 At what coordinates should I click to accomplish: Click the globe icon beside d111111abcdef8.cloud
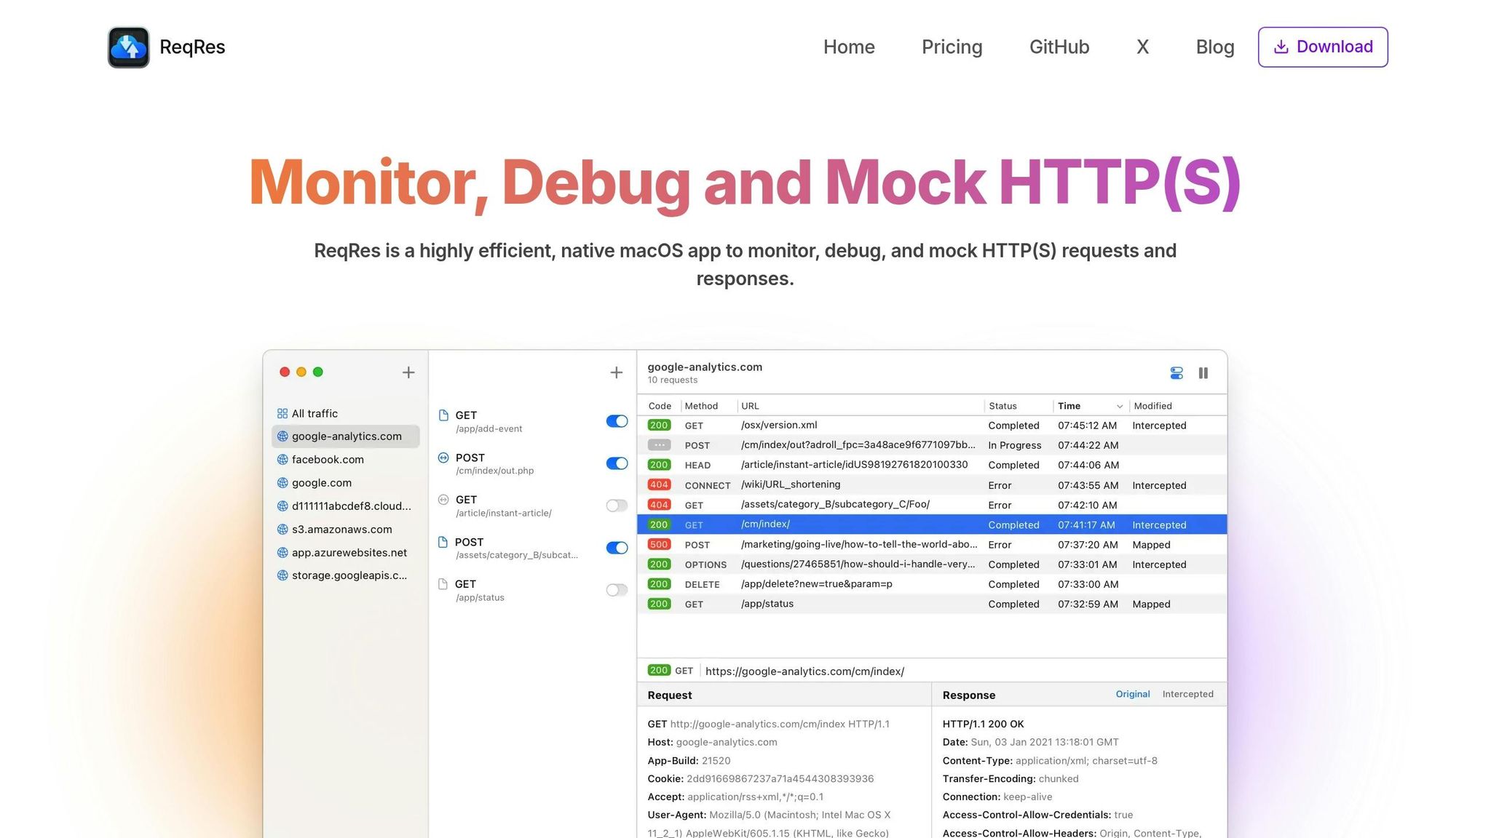pos(282,506)
